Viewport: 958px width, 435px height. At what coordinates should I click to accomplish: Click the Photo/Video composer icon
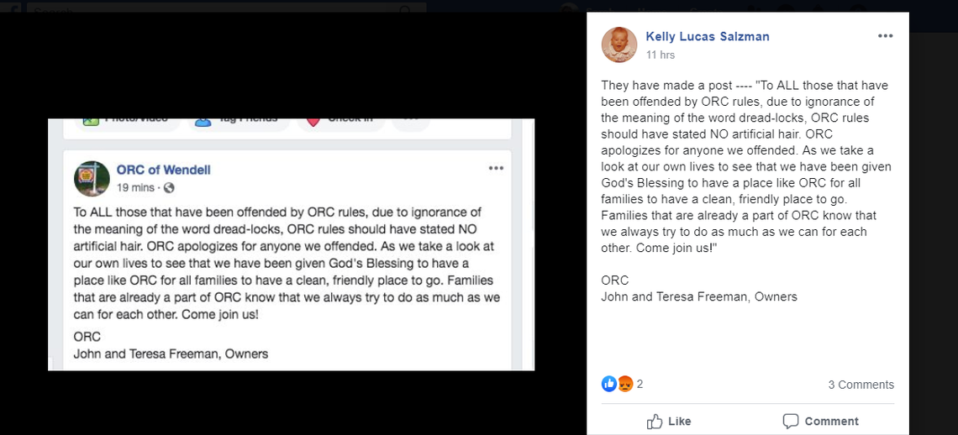[91, 122]
